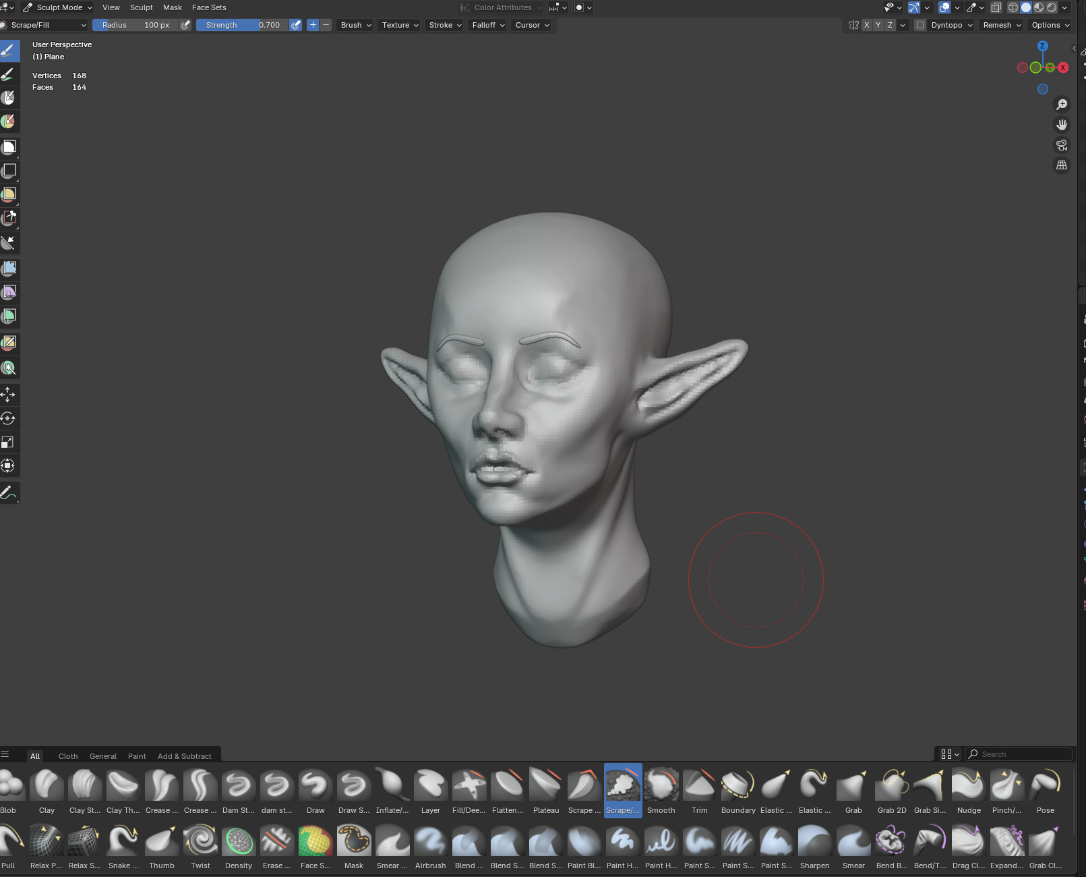
Task: Choose the Airbrush brush
Action: pos(431,846)
